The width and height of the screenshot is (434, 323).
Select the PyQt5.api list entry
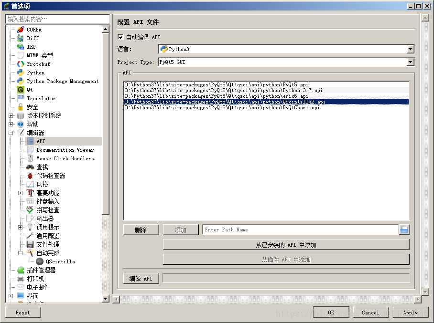pos(266,84)
